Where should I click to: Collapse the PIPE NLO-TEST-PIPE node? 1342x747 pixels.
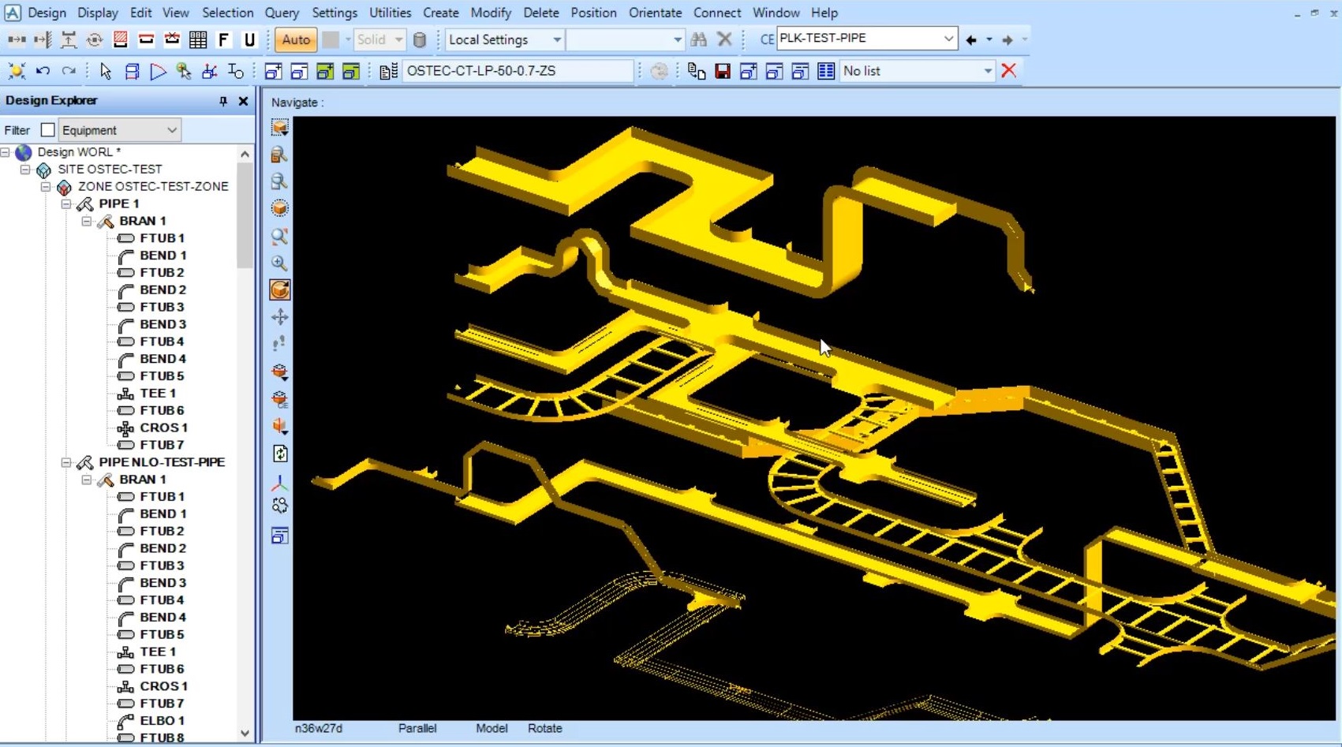point(66,462)
